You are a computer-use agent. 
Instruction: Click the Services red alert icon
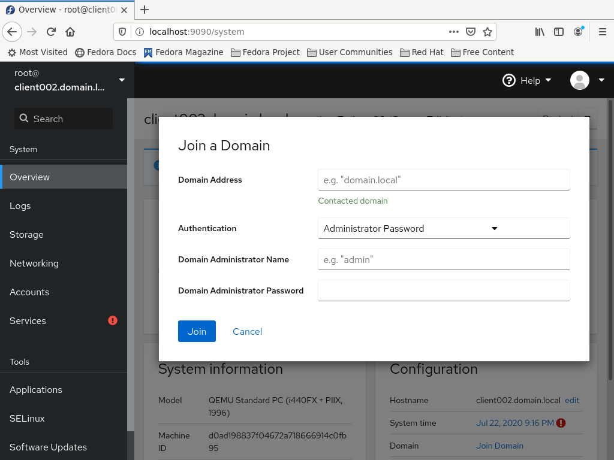point(113,321)
